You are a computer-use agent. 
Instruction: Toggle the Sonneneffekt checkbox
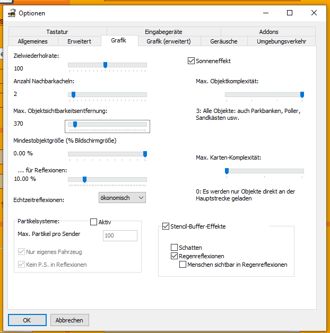[192, 61]
